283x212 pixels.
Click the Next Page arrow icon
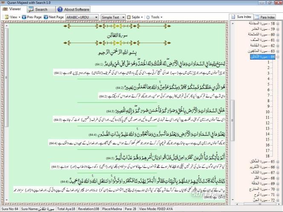[x=46, y=17]
